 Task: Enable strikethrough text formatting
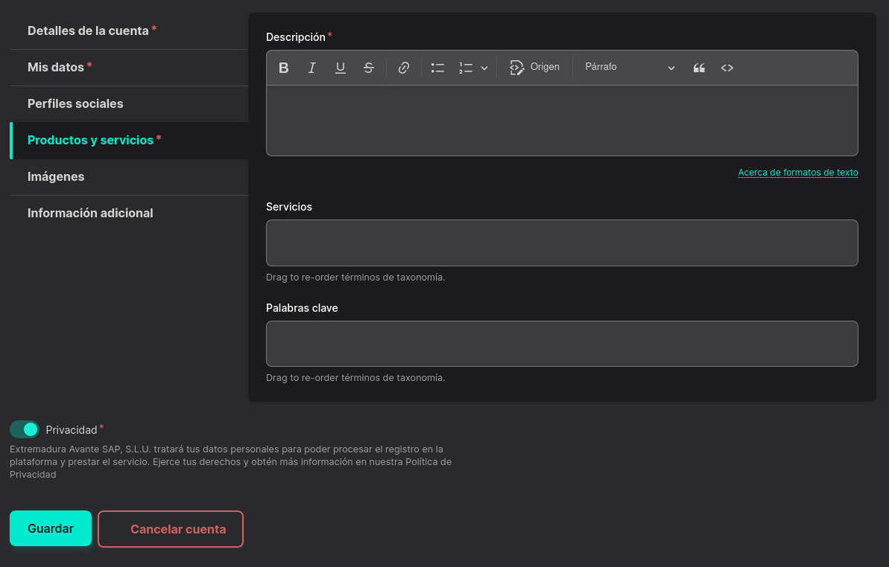(x=369, y=68)
